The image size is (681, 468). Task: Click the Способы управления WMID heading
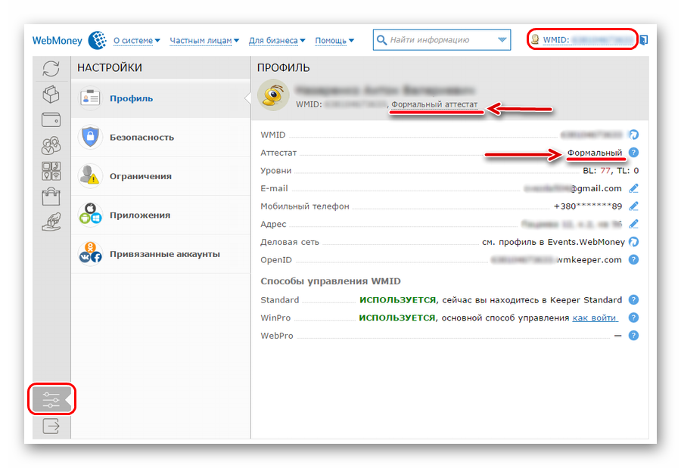click(x=331, y=281)
